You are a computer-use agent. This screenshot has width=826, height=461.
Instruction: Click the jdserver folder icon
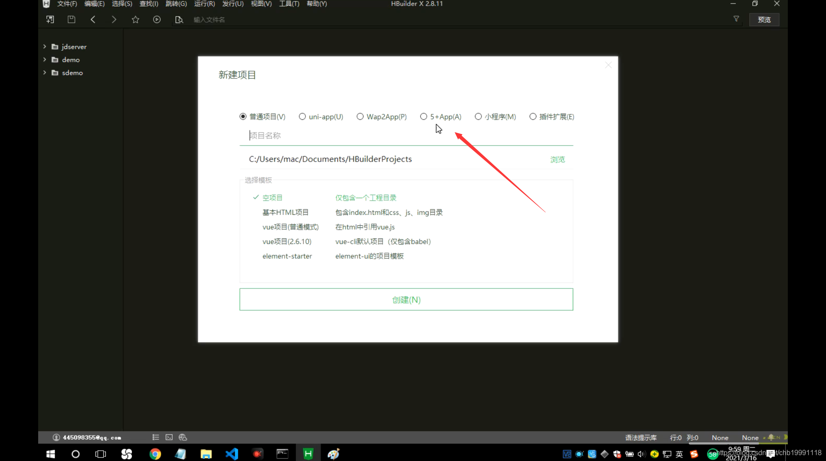click(x=55, y=46)
